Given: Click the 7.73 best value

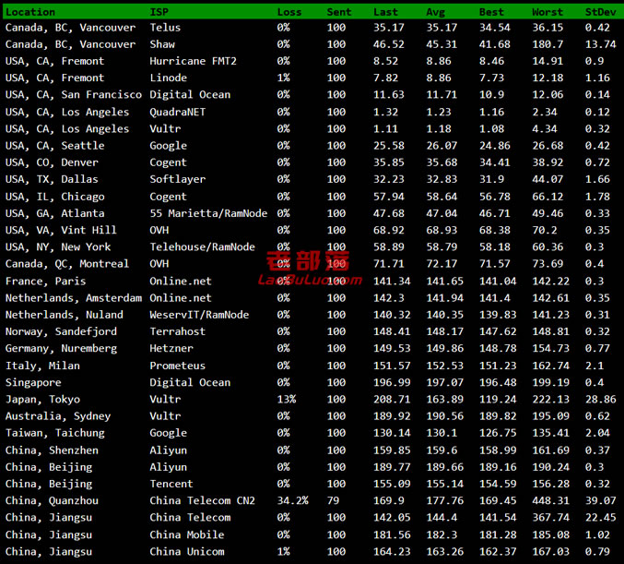Looking at the screenshot, I should coord(491,78).
